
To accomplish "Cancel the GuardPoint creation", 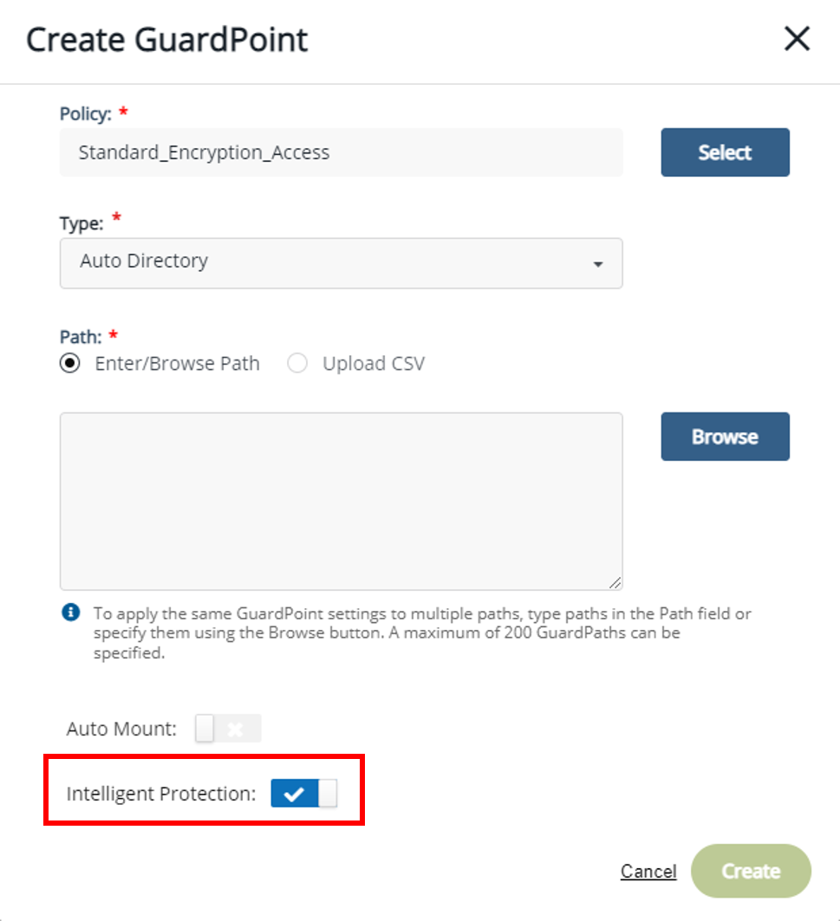I will (x=648, y=871).
